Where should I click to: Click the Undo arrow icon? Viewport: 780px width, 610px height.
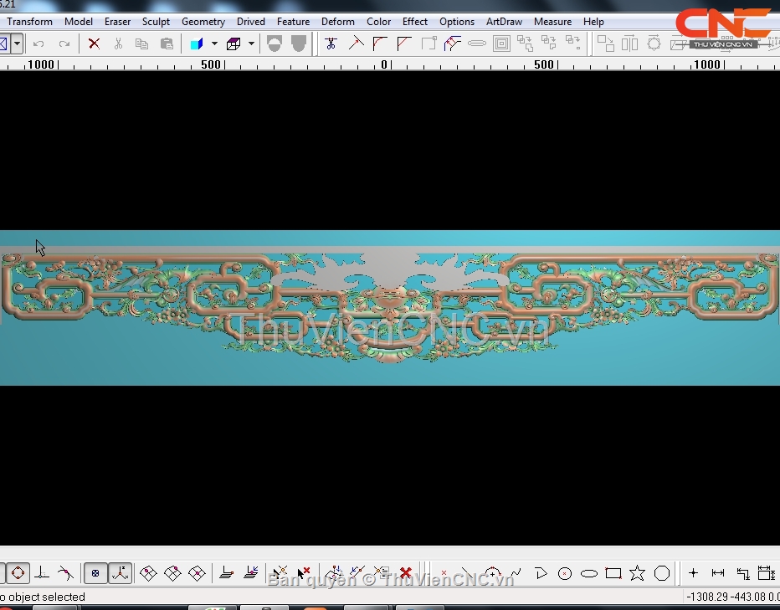click(x=38, y=44)
